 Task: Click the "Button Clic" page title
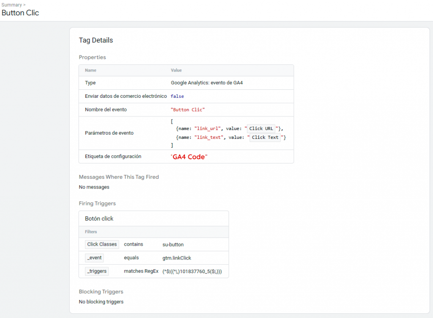click(20, 13)
